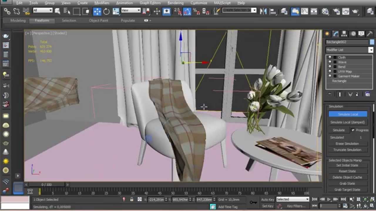The image size is (376, 211).
Task: Toggle the Wave modifier lightbulb
Action: tap(330, 62)
